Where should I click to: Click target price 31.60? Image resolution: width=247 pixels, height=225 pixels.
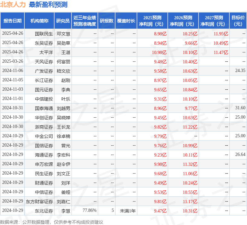click(x=240, y=108)
